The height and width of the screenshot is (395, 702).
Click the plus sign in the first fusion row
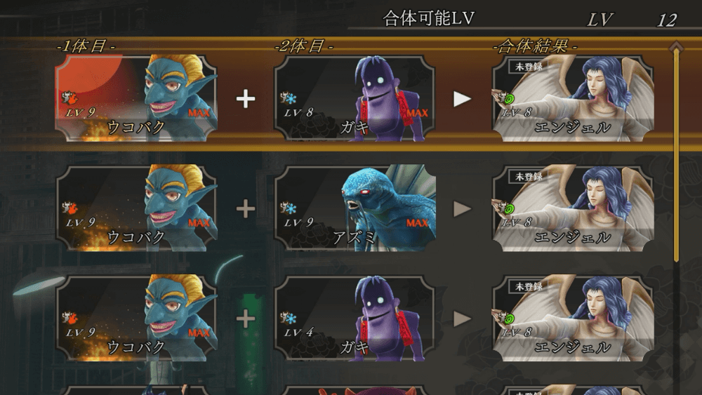click(x=246, y=99)
